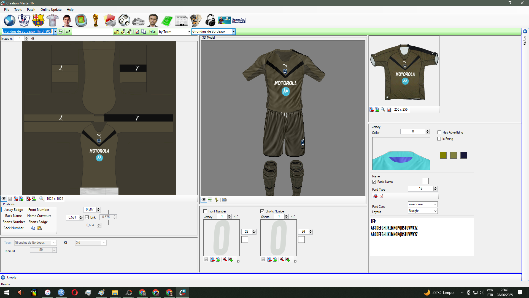Viewport: 529px width, 298px height.
Task: Expand the small arrow under jersey number preview
Action: [x=238, y=261]
